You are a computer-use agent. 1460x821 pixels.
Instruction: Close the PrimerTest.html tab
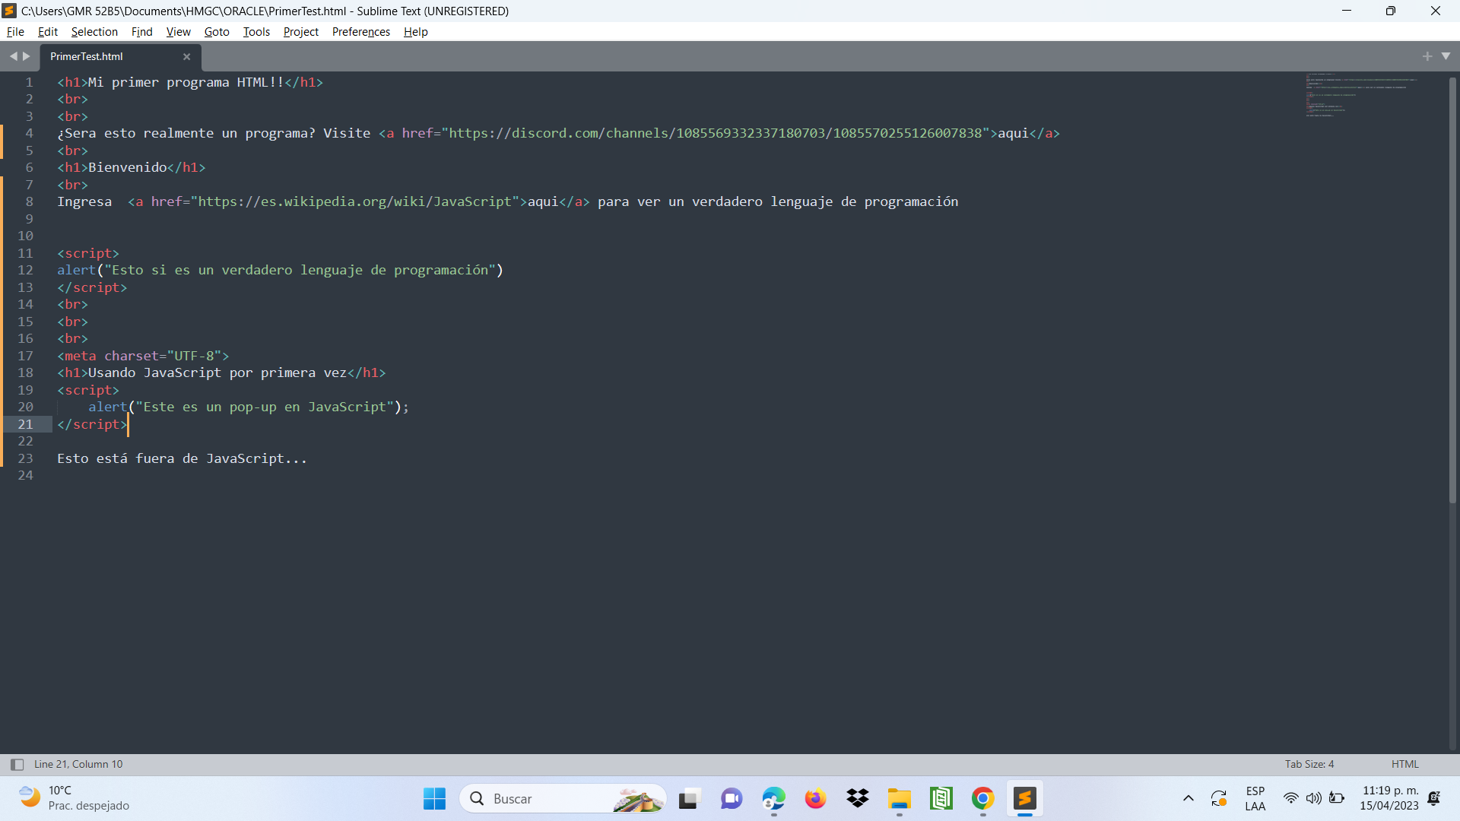click(x=186, y=57)
